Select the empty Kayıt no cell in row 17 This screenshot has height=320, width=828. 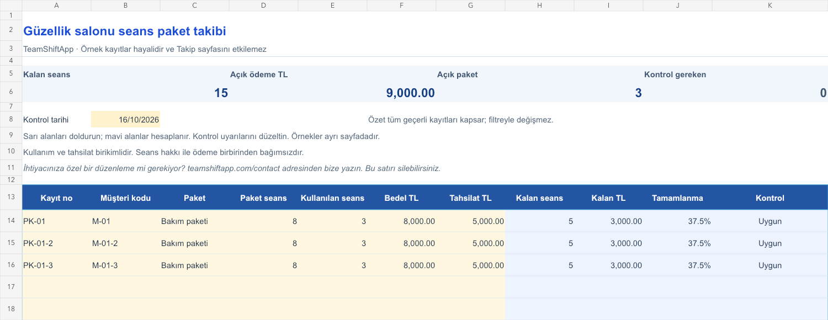[x=57, y=287]
